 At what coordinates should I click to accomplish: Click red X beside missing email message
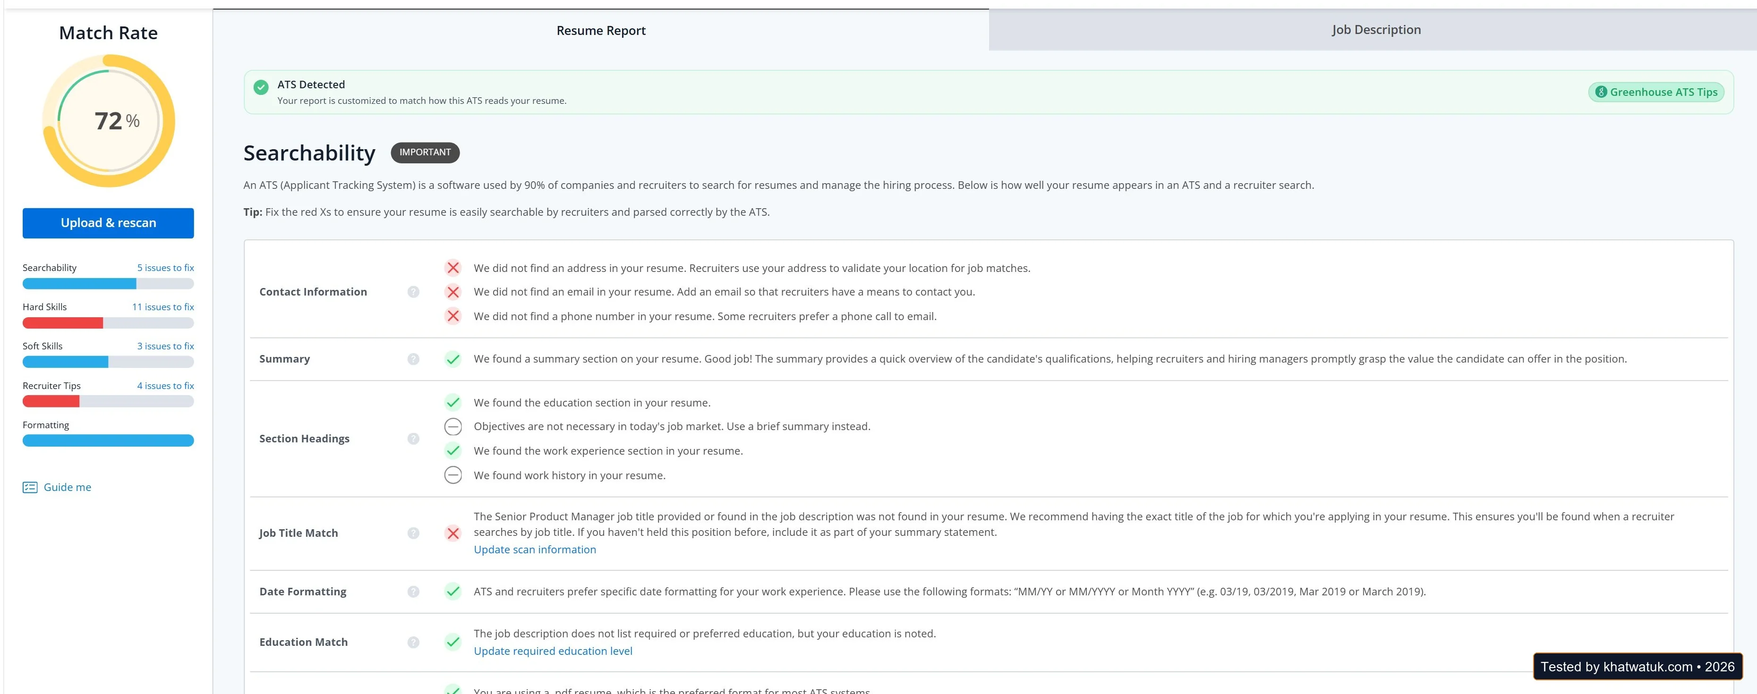[453, 292]
